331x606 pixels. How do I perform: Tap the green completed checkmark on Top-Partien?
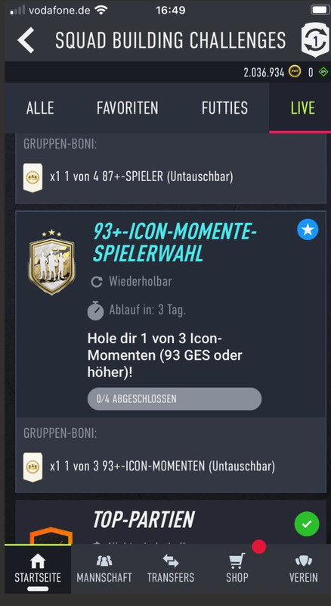307,524
